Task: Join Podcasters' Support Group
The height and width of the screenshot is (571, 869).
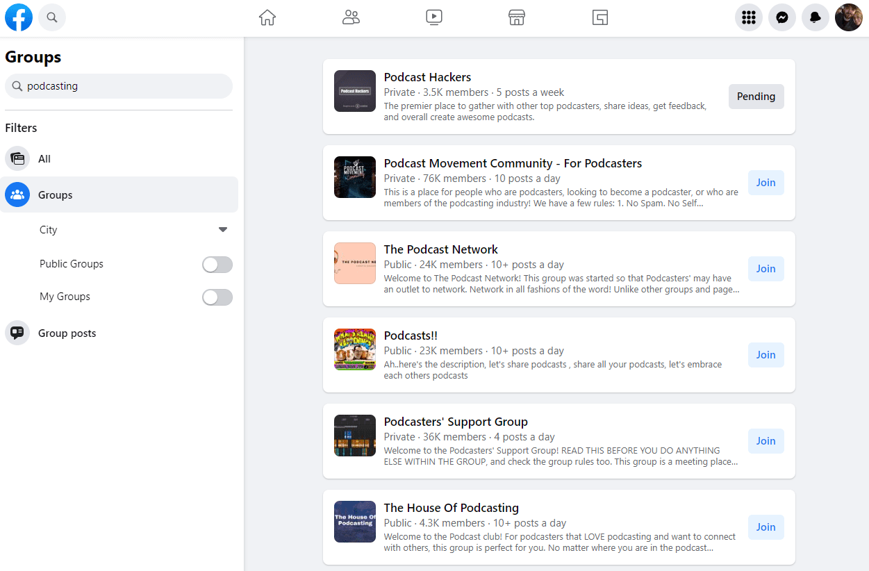Action: pos(766,441)
